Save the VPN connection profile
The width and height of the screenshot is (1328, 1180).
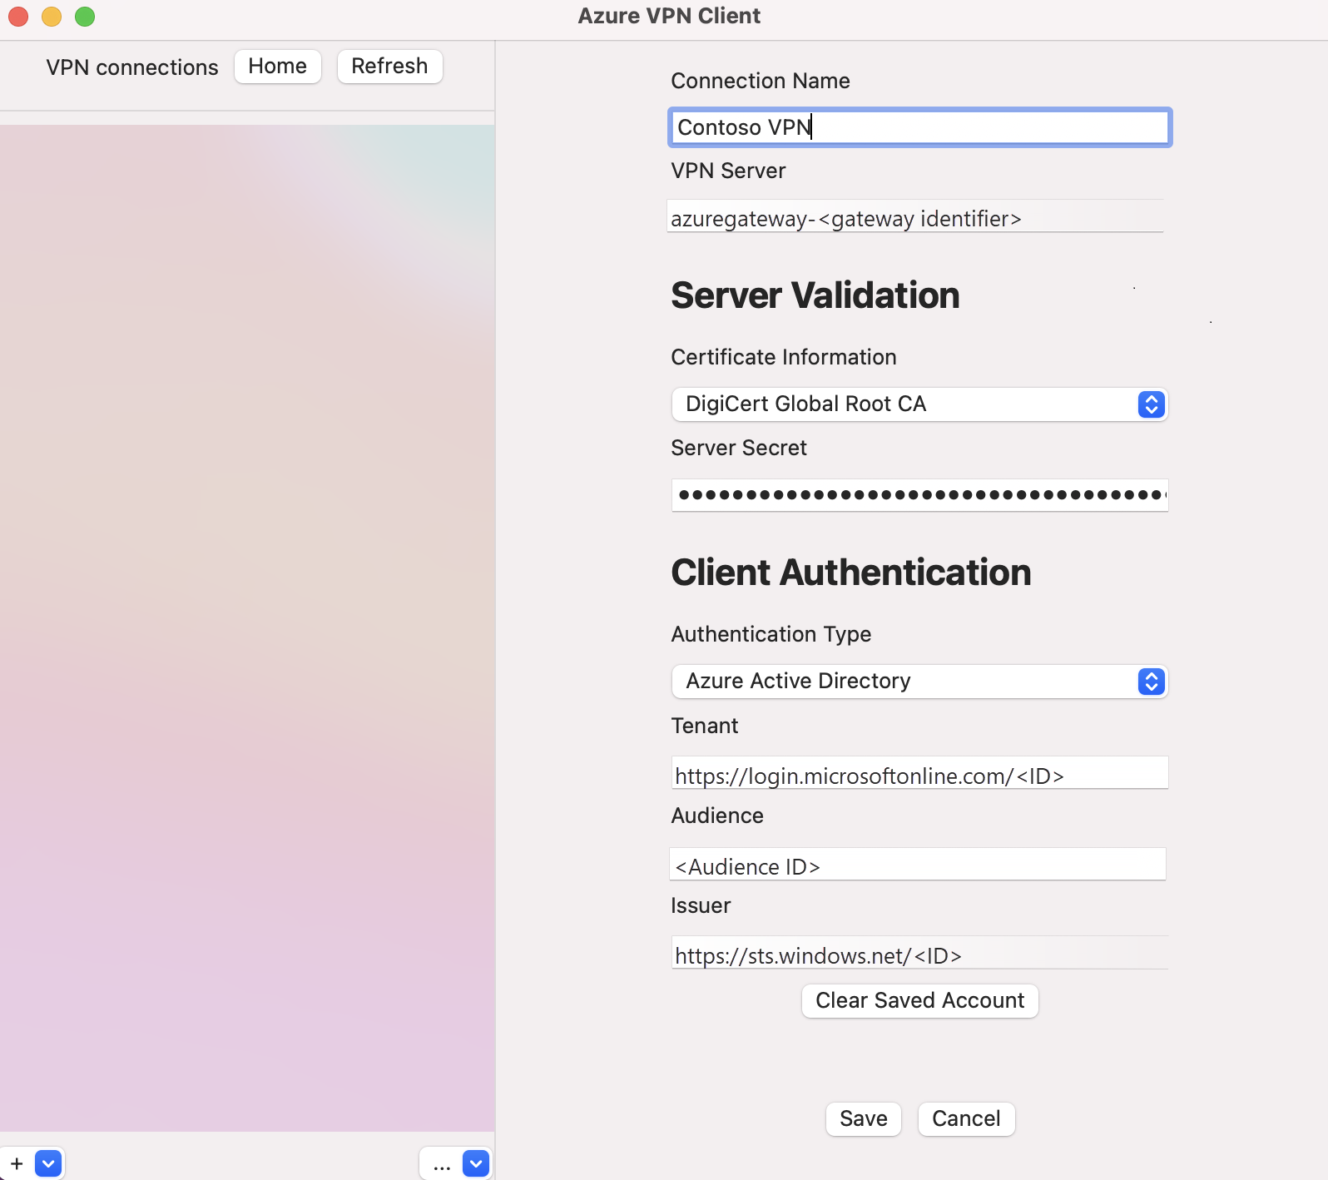pyautogui.click(x=864, y=1119)
